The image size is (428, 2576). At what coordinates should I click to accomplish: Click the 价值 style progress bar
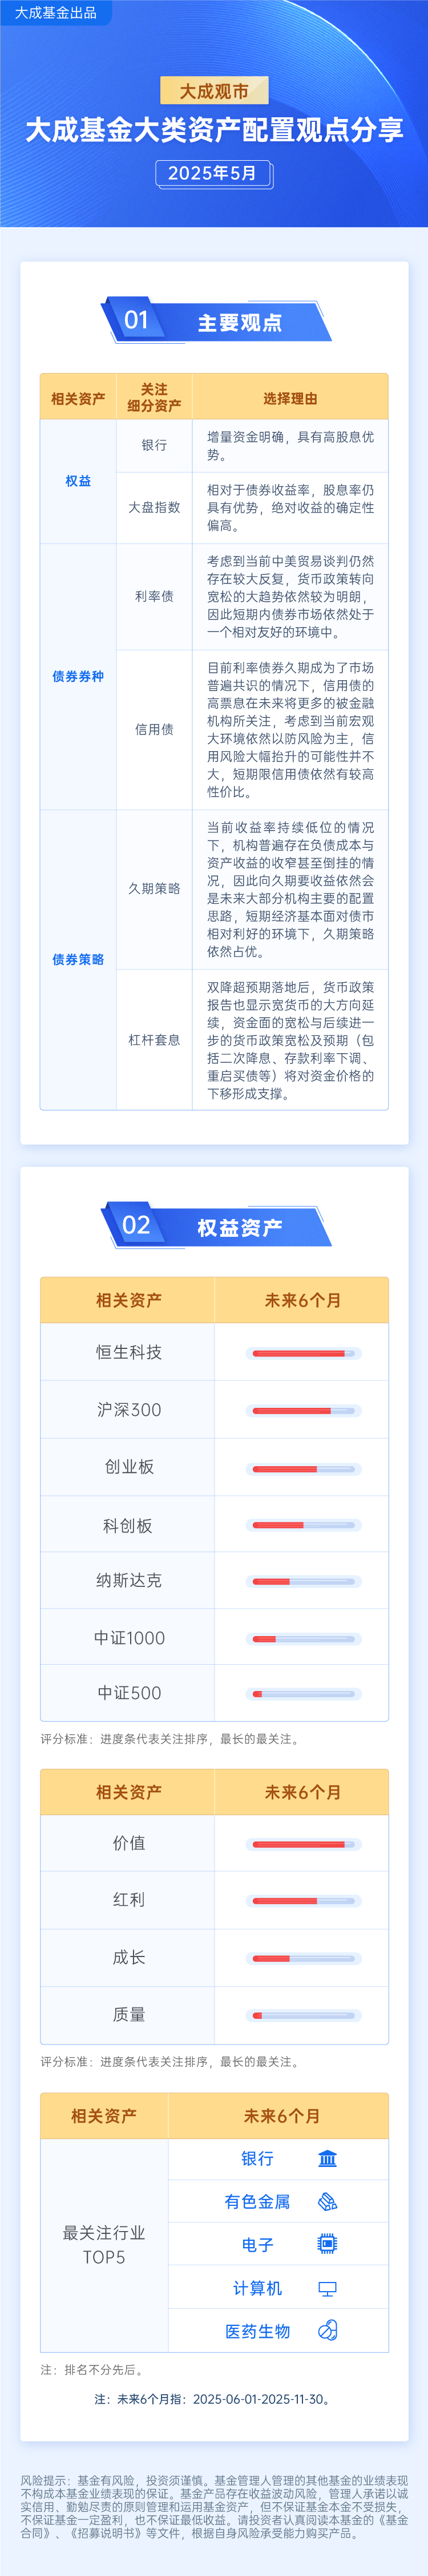pos(303,1844)
